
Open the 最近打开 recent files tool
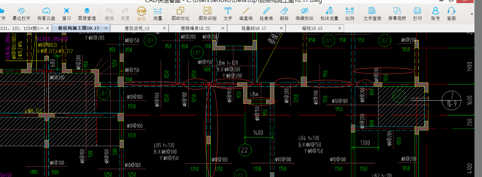[21, 14]
